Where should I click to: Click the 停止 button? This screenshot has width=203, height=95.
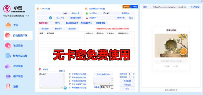point(127,89)
